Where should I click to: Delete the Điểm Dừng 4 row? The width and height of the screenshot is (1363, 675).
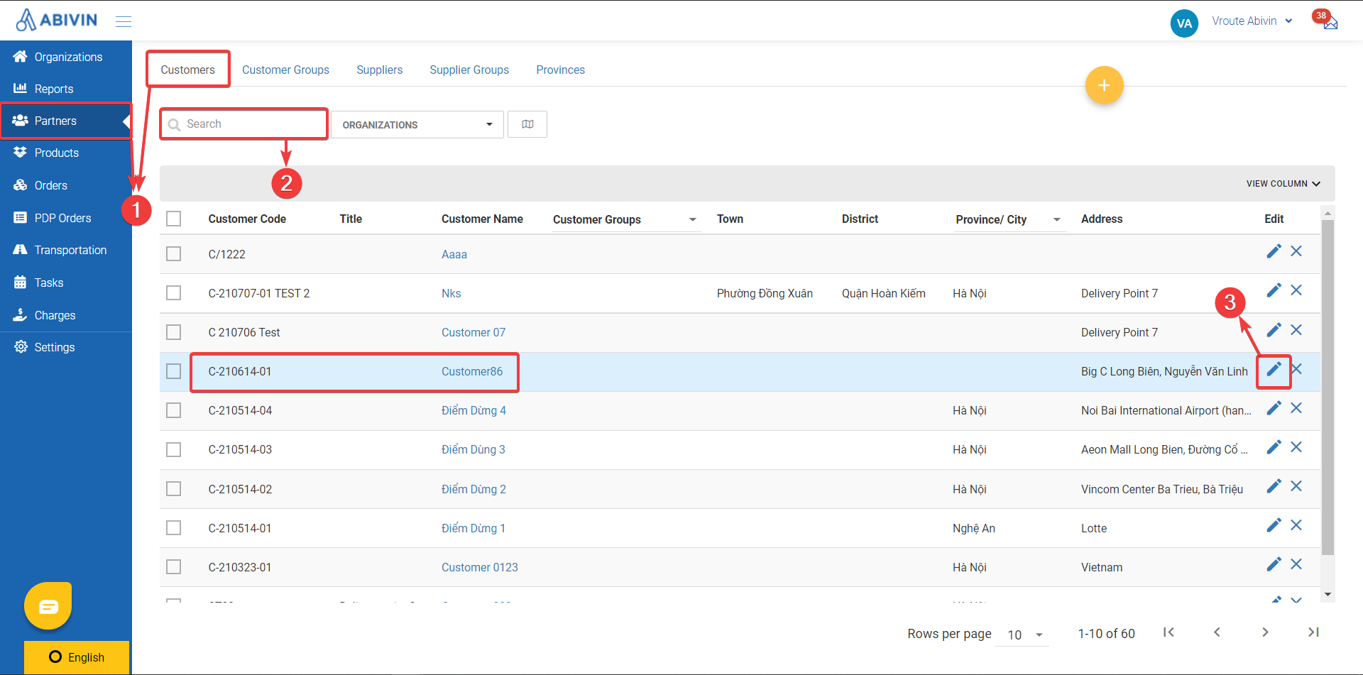1296,408
